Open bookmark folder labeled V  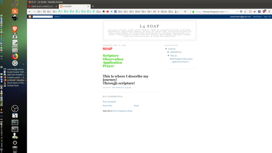click(x=144, y=11)
